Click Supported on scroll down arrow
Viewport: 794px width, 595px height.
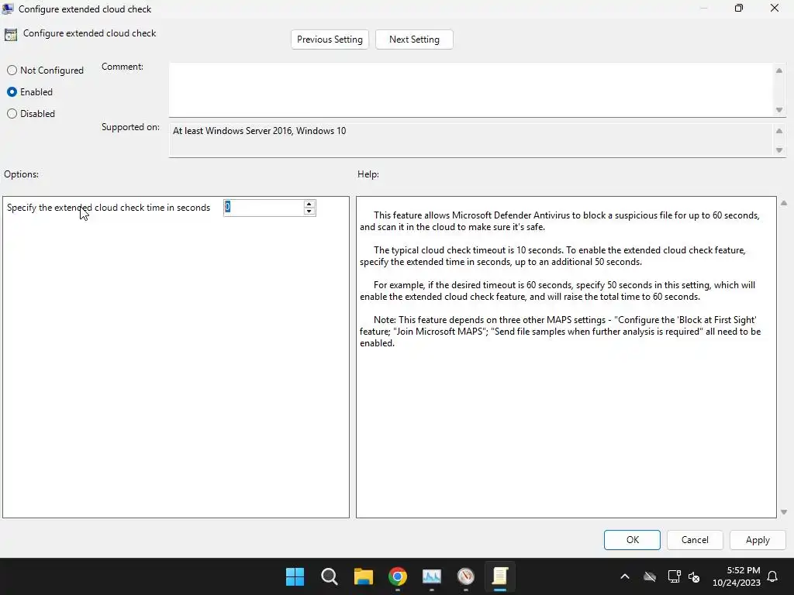(779, 150)
